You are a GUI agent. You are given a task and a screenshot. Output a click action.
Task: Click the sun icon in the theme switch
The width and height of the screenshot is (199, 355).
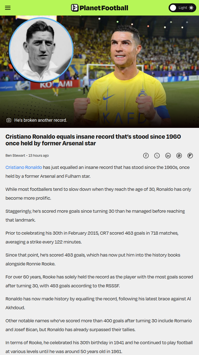(x=191, y=8)
